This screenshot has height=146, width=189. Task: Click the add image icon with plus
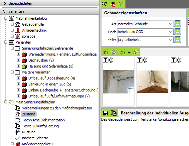click(x=106, y=52)
